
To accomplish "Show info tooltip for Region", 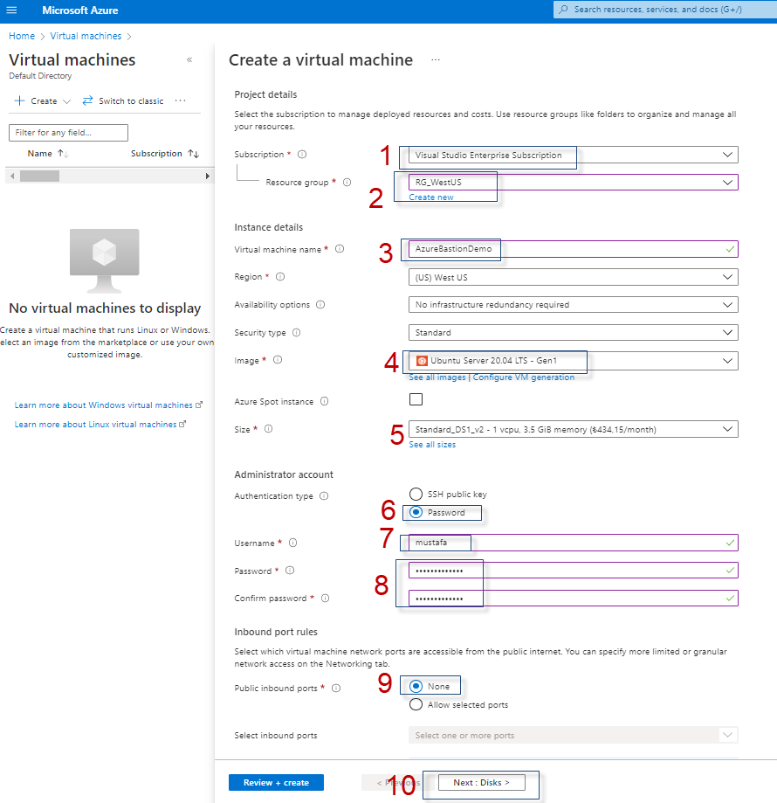I will [x=280, y=276].
